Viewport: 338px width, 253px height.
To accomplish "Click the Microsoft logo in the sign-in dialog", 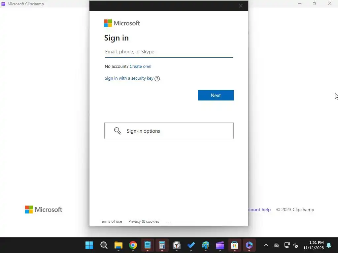I will pyautogui.click(x=122, y=23).
